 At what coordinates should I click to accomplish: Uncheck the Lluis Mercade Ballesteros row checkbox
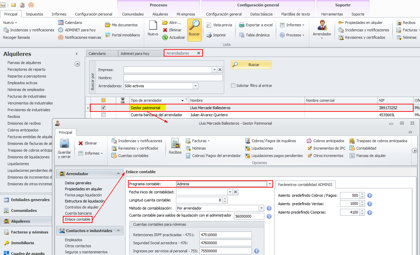tap(104, 108)
